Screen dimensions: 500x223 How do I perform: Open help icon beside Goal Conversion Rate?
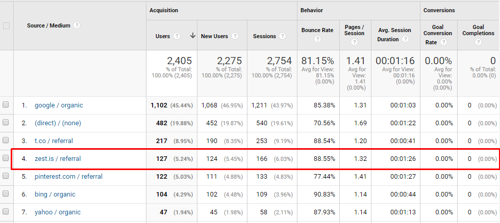tap(443, 42)
